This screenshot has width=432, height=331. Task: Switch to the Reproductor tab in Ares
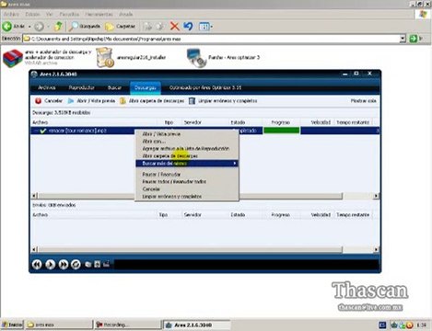click(81, 87)
